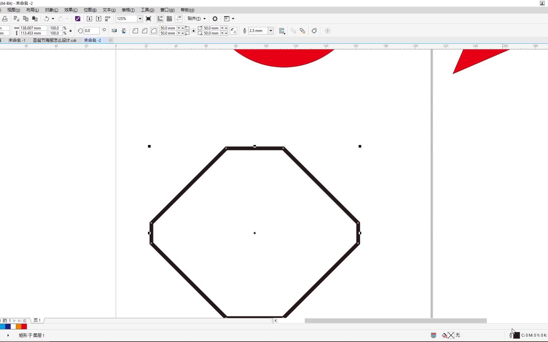Viewport: 548px width, 342px height.
Task: Open the Undo history dropdown arrow
Action: point(53,19)
